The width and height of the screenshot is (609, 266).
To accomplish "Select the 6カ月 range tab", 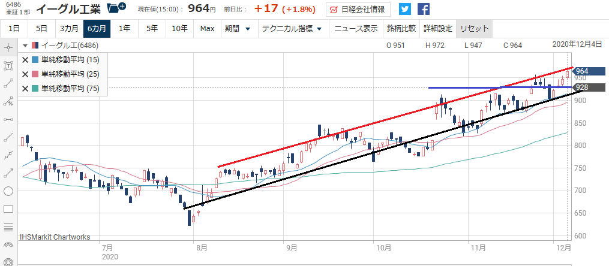I will coord(97,28).
